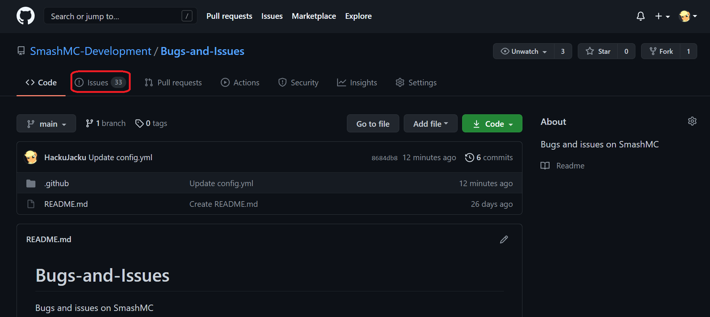710x317 pixels.
Task: Click the 26 days ago timestamp
Action: (492, 204)
